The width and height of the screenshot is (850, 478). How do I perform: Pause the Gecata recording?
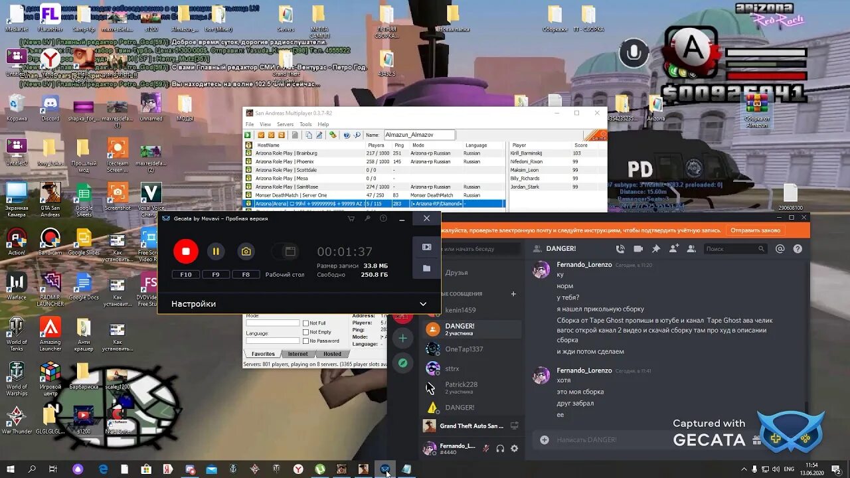[216, 252]
